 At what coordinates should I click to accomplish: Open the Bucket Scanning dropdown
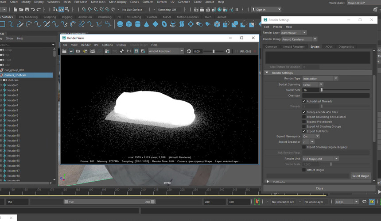(x=312, y=84)
